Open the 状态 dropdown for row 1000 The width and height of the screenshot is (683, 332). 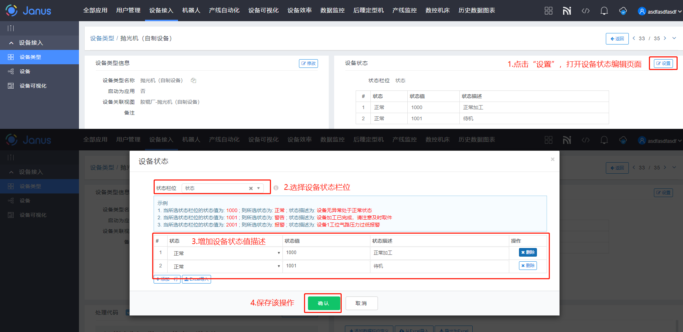pyautogui.click(x=225, y=253)
